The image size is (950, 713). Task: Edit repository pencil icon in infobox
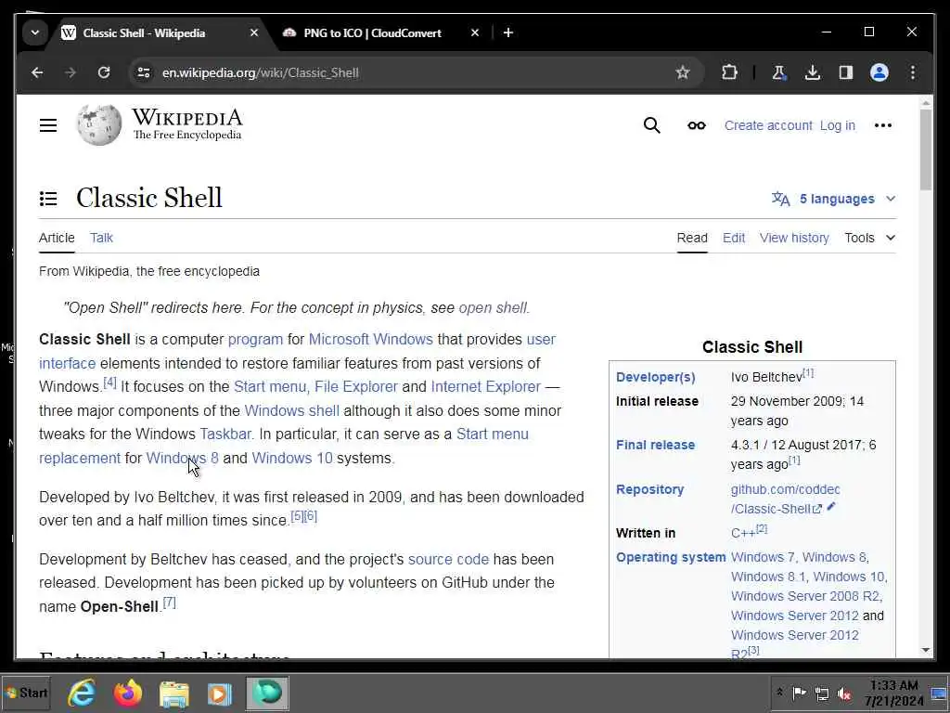point(831,507)
